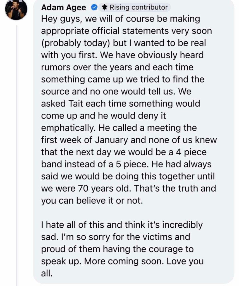
Task: Click the star icon beside Rising contributor
Action: click(104, 7)
